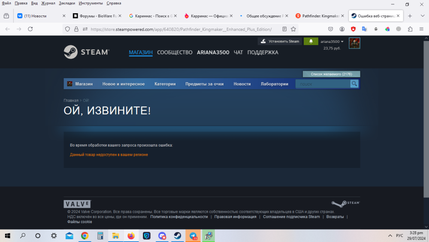Screen dimensions: 429x242
Task: Click the translate extension icon
Action: (x=364, y=29)
